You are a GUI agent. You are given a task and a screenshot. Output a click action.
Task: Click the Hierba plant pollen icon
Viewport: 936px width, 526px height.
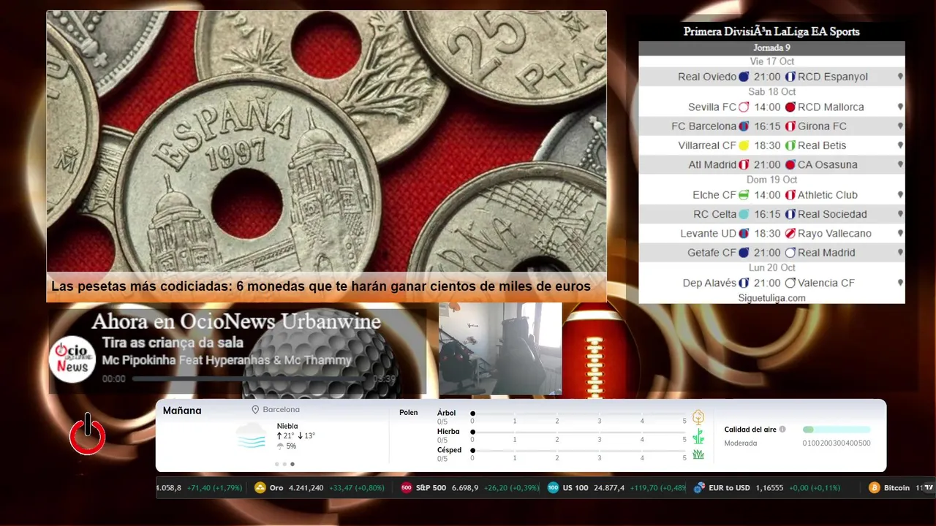(698, 436)
